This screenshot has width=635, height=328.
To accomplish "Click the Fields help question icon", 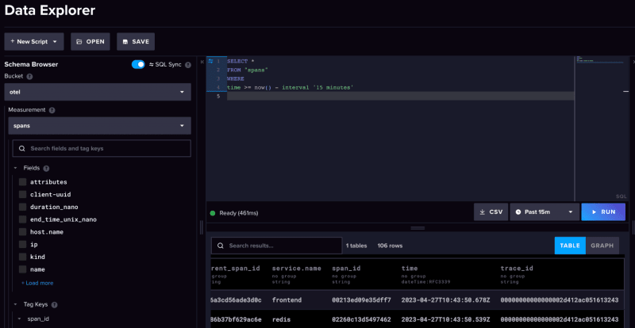I will 46,168.
